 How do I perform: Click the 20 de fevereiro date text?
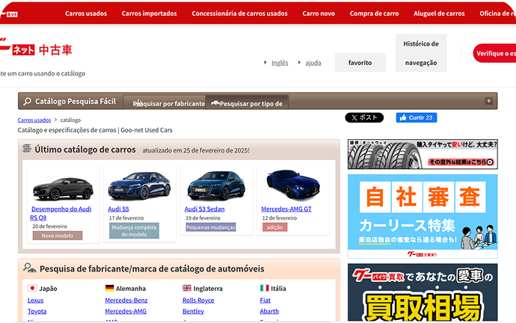49,227
